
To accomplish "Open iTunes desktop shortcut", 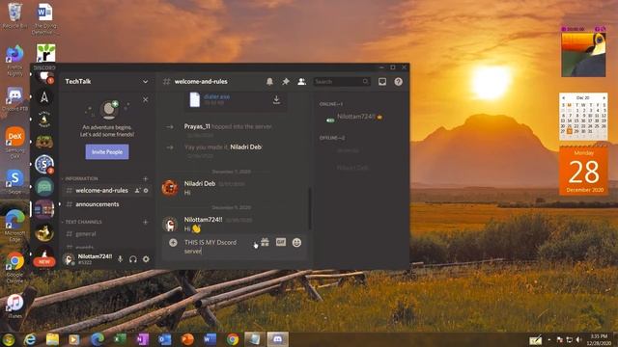I will [x=14, y=306].
